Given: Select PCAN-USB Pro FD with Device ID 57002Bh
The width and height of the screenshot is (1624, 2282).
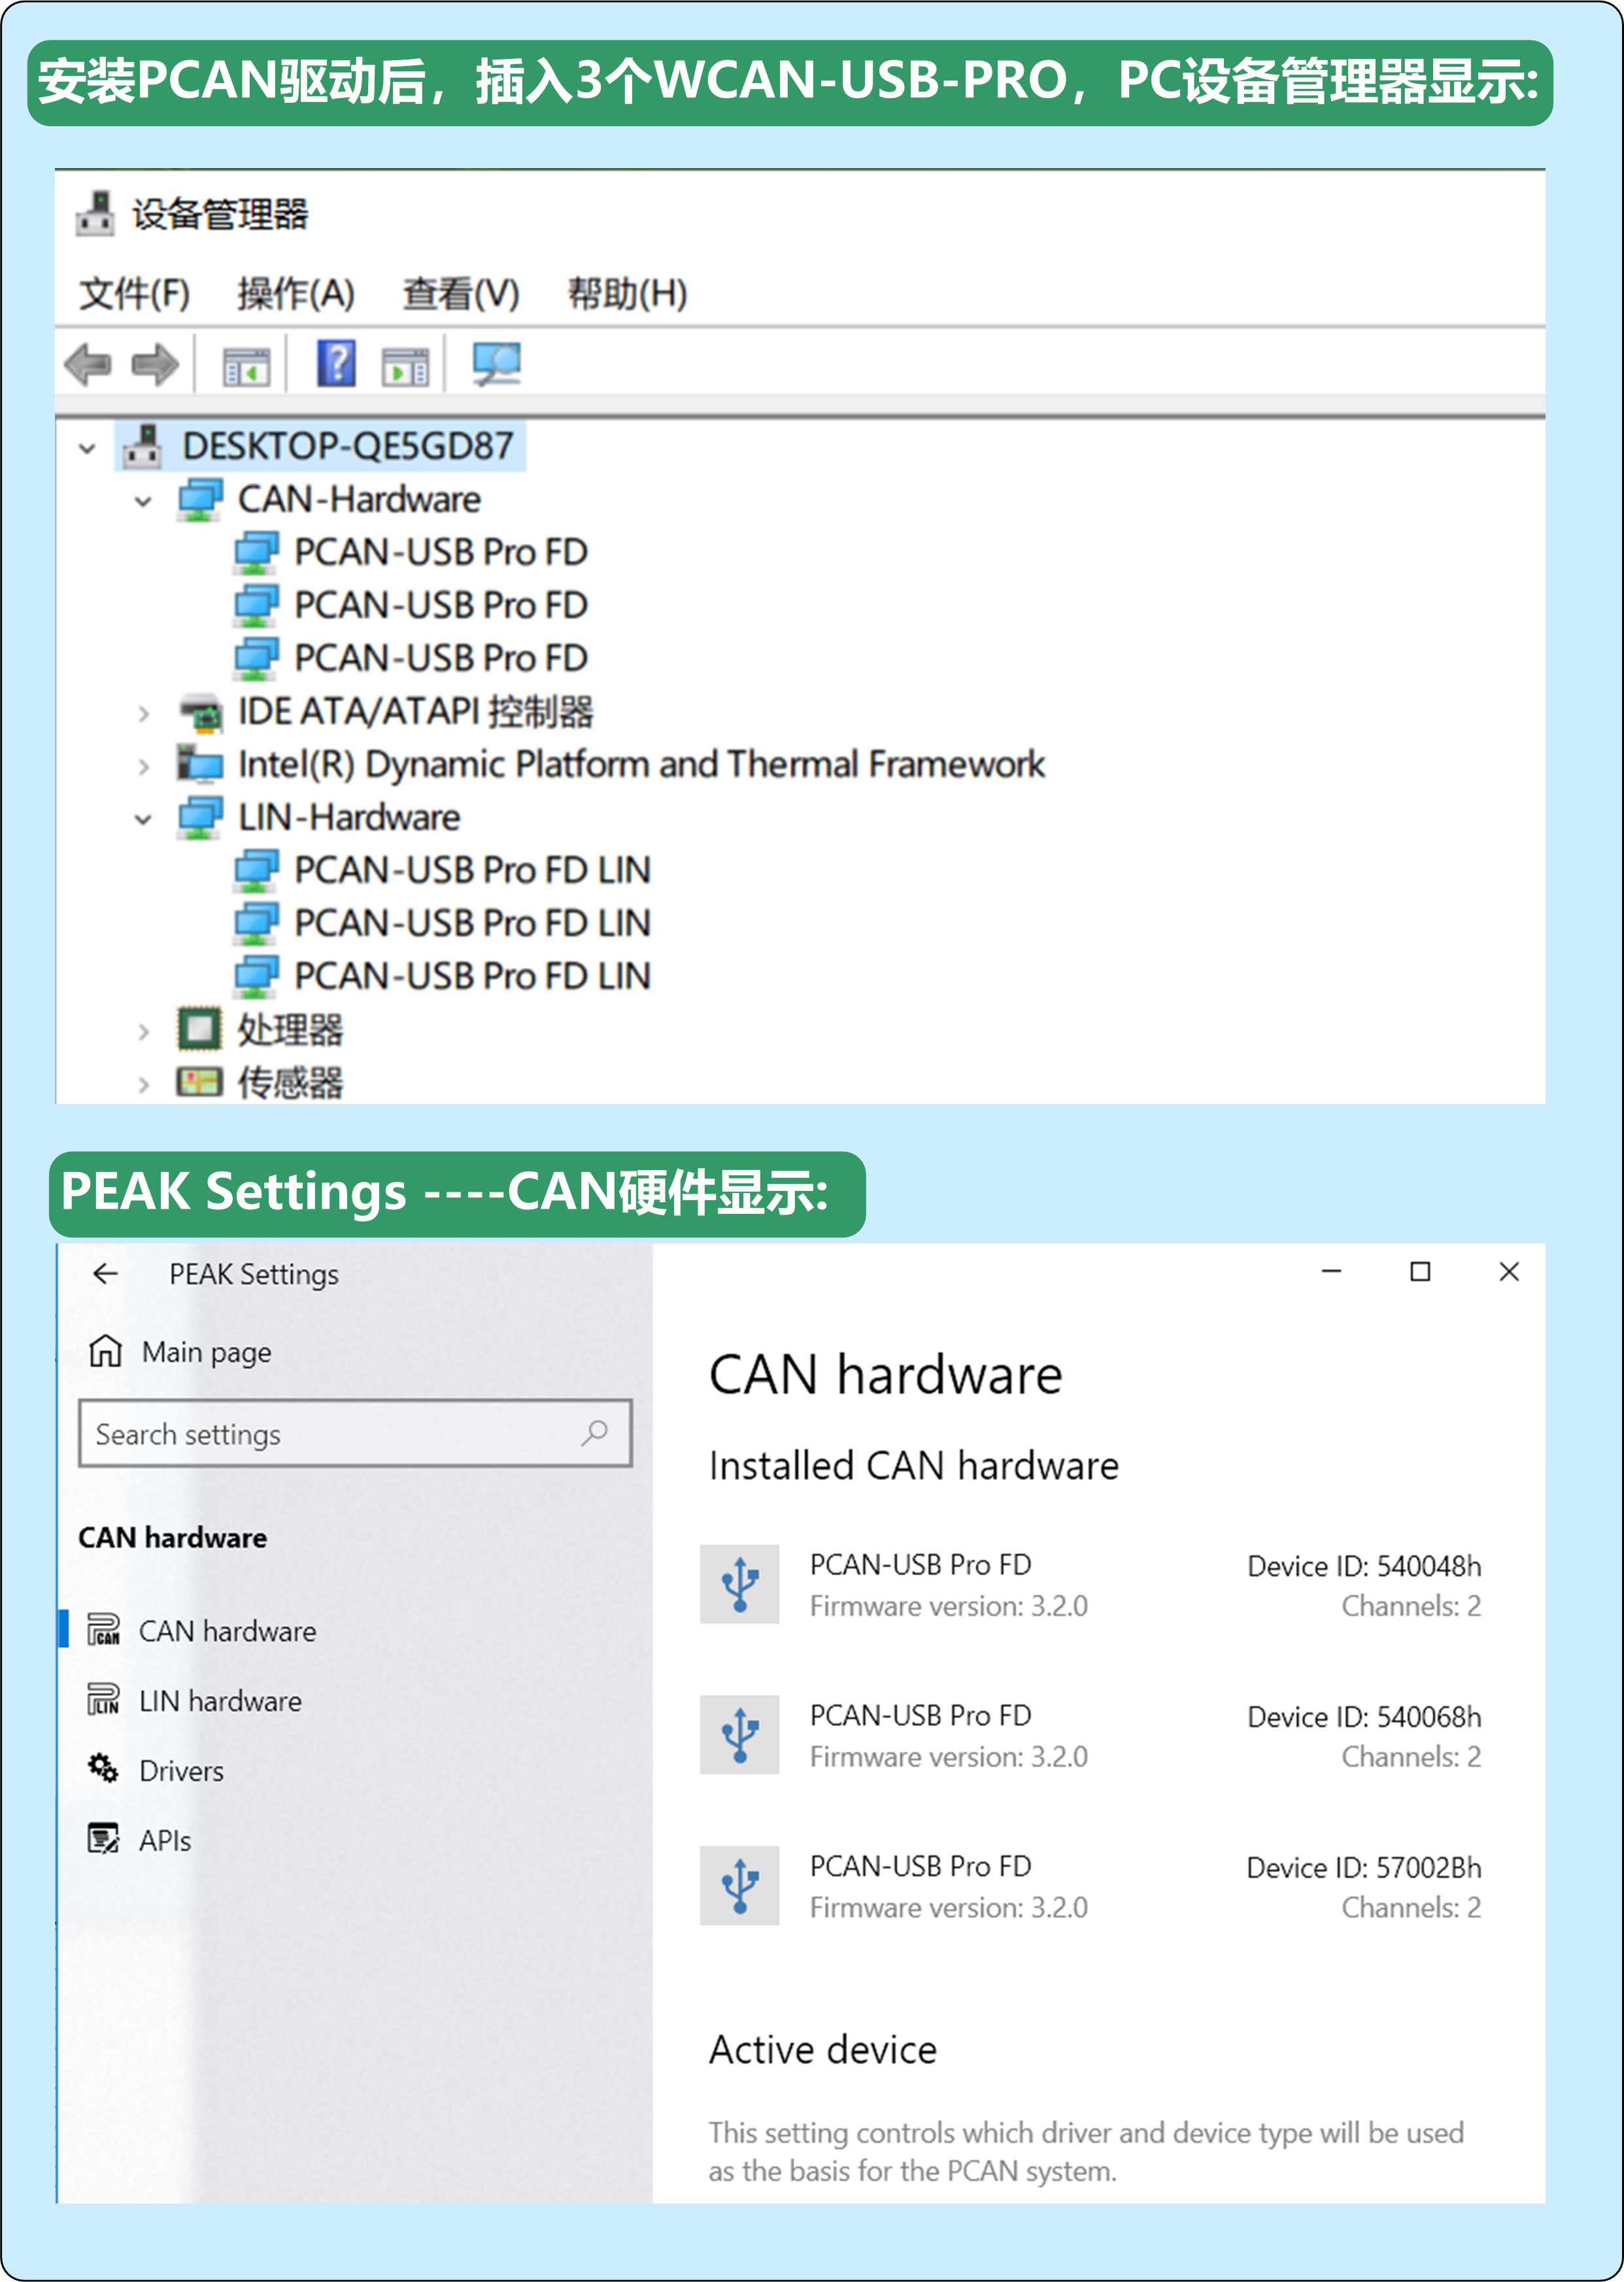Looking at the screenshot, I should [1092, 1887].
